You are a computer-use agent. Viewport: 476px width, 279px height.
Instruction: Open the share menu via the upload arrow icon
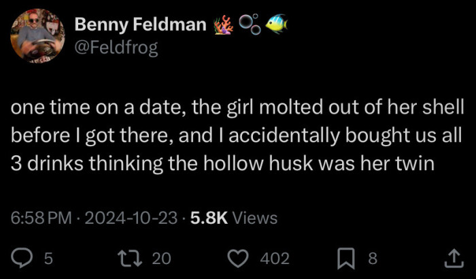[453, 258]
